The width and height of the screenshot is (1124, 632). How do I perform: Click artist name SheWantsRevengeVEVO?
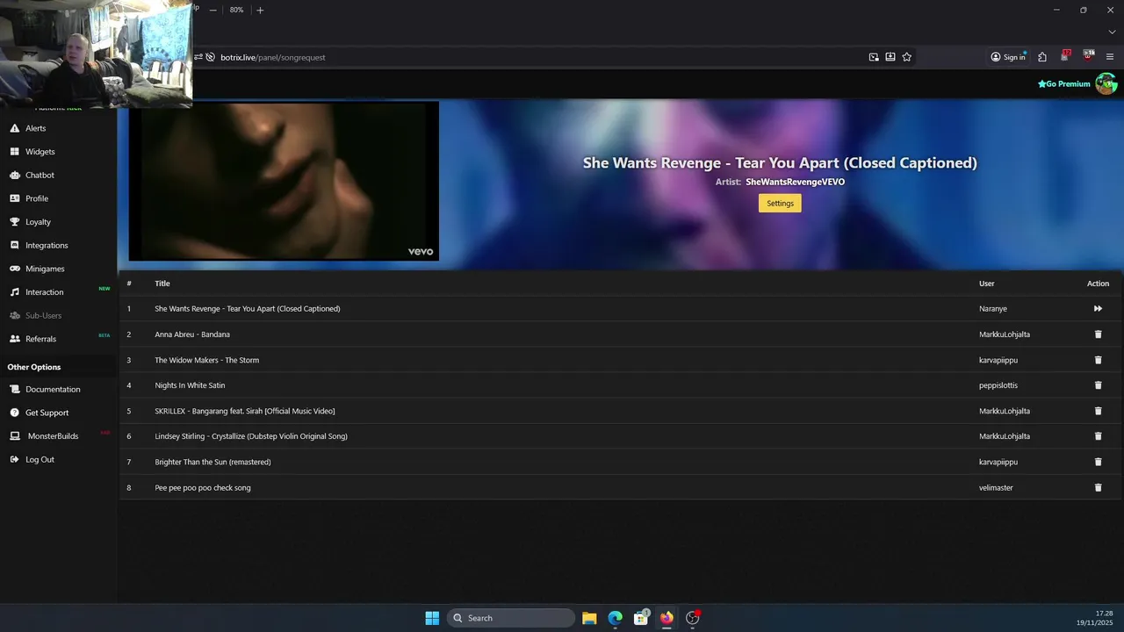(795, 182)
